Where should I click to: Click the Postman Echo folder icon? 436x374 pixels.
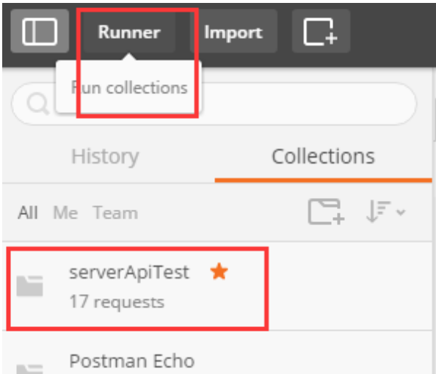[29, 369]
